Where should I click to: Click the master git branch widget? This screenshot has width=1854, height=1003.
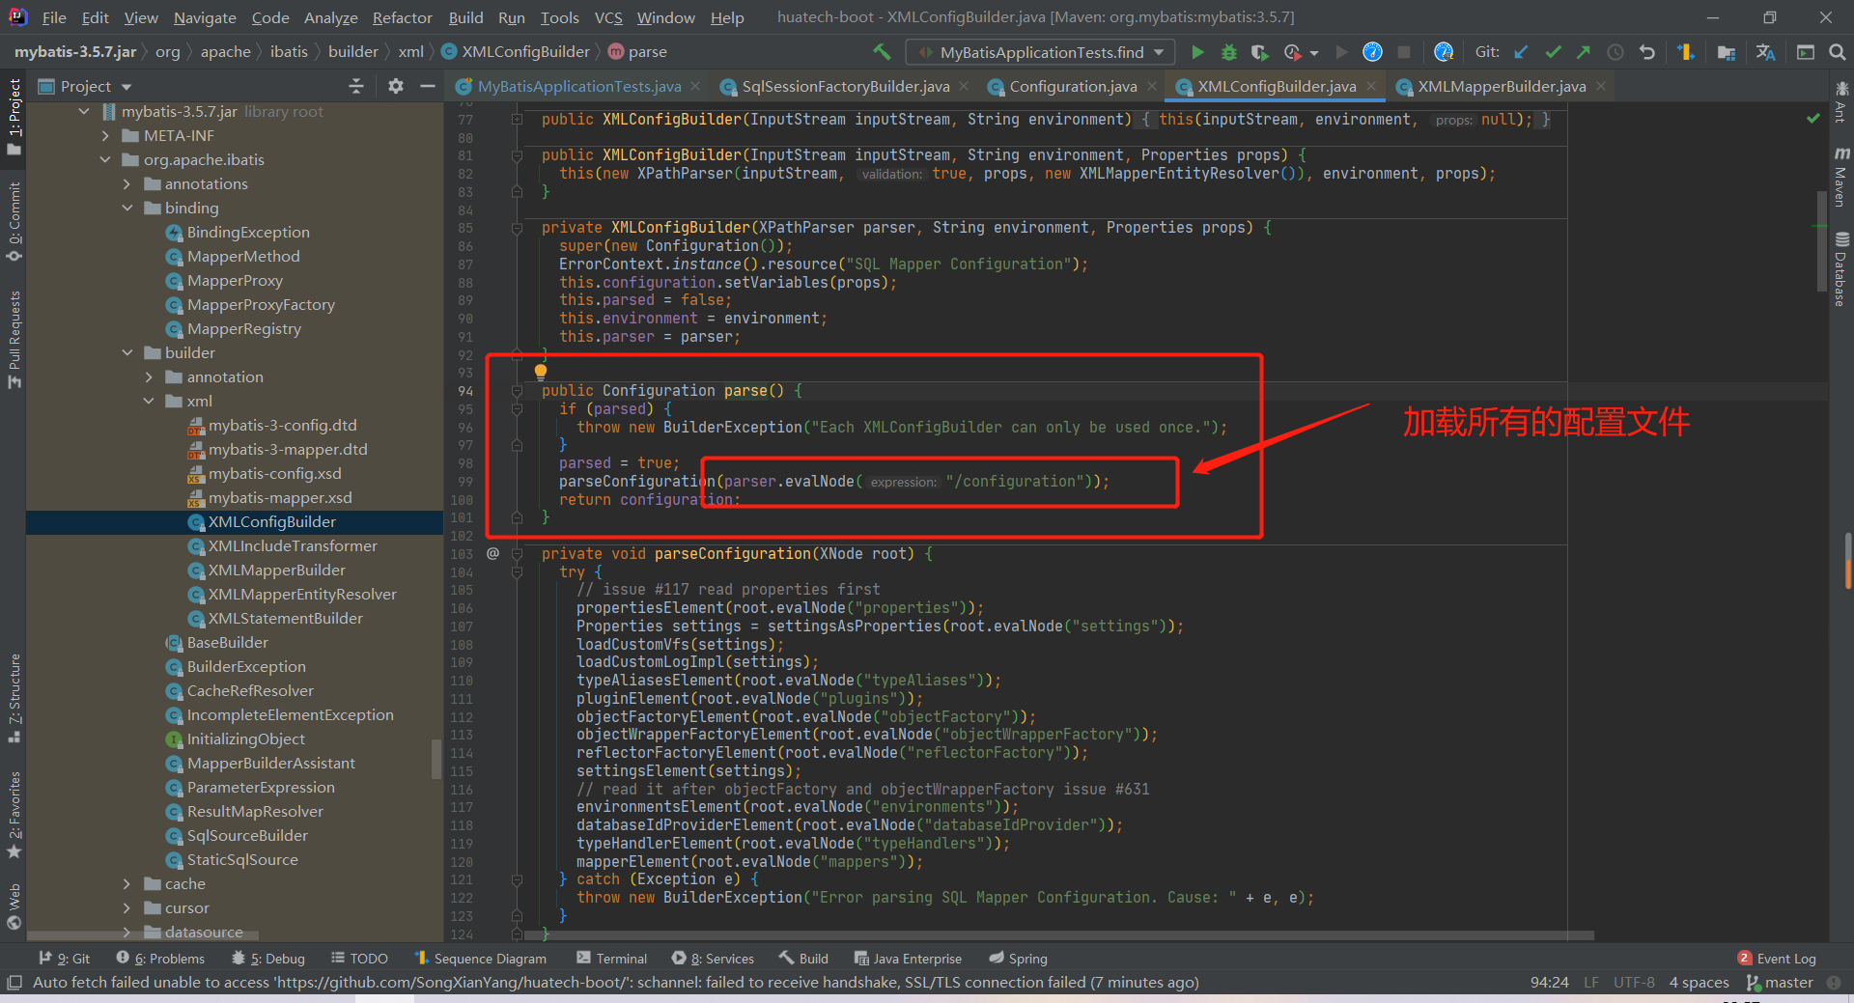[x=1780, y=983]
